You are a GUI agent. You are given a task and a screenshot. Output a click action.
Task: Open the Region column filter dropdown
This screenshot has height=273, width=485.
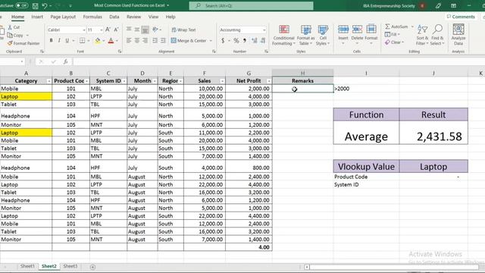click(x=180, y=81)
